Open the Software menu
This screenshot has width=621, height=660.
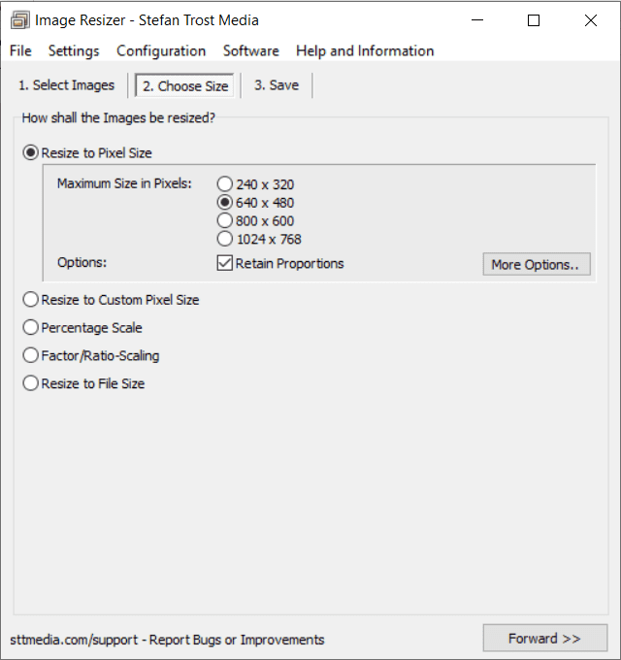pos(250,50)
